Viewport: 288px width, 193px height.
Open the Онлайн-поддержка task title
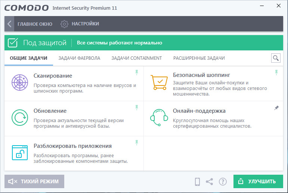[x=199, y=111]
